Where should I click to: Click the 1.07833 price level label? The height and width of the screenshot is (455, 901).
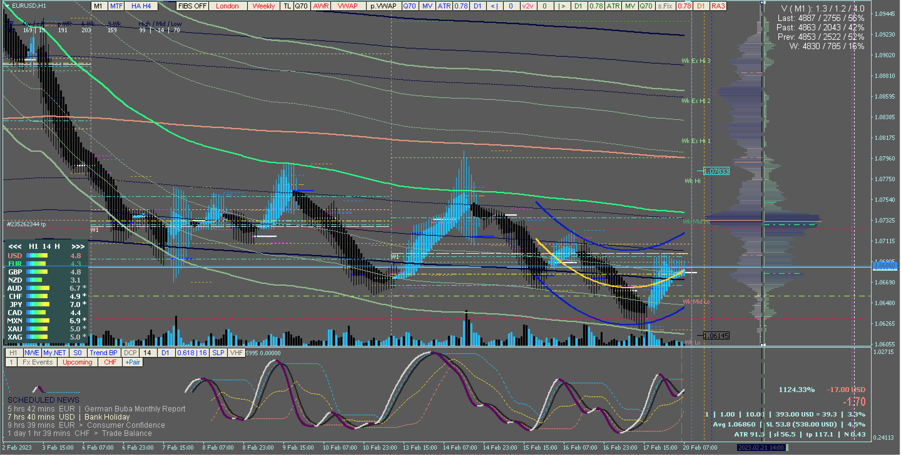pos(716,171)
